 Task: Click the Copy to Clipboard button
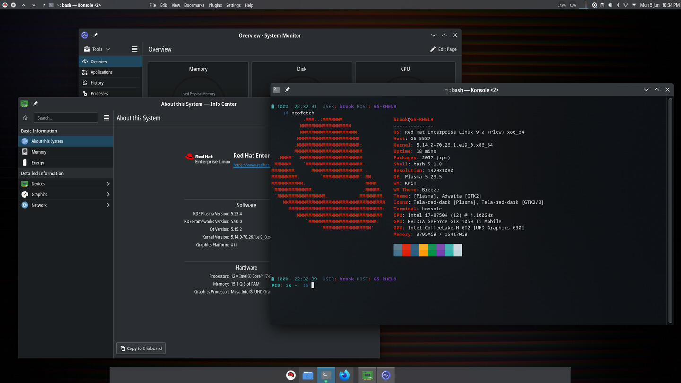141,348
